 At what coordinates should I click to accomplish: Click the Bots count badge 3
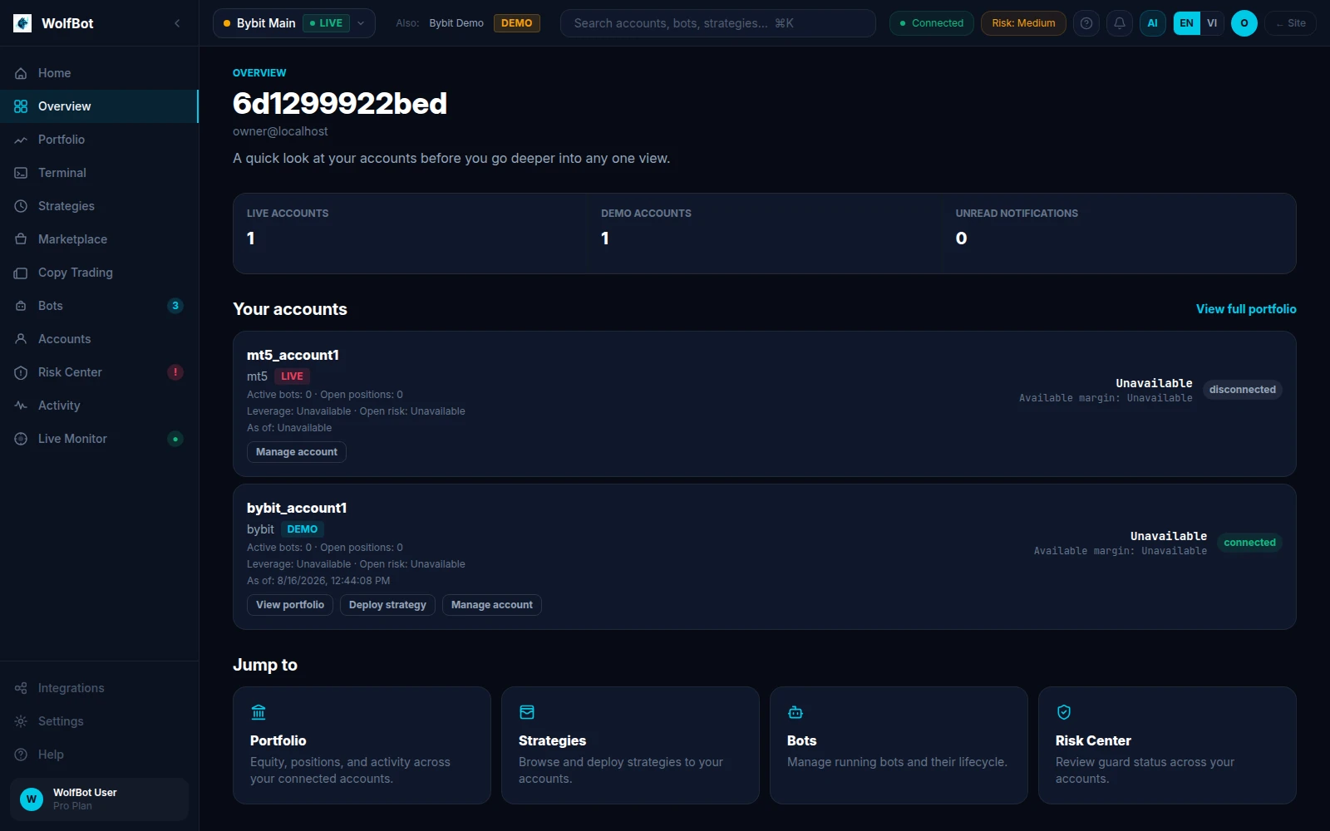pos(175,306)
